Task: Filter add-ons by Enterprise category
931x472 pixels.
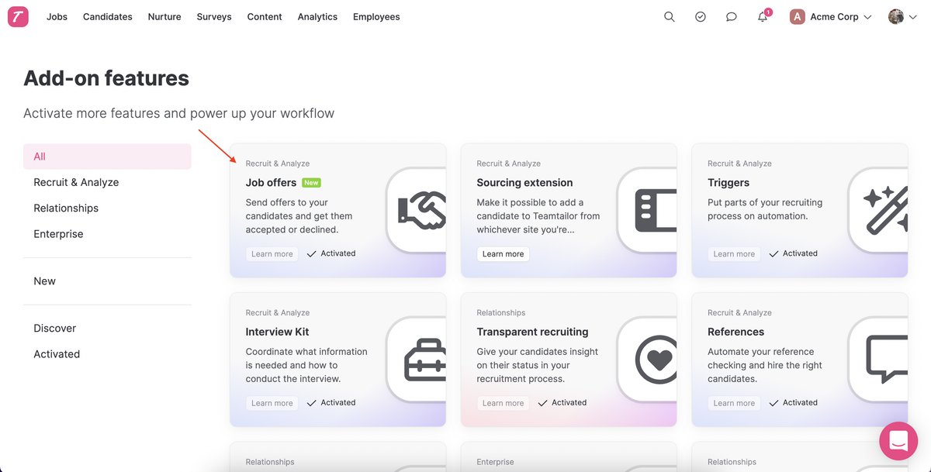Action: pyautogui.click(x=58, y=234)
